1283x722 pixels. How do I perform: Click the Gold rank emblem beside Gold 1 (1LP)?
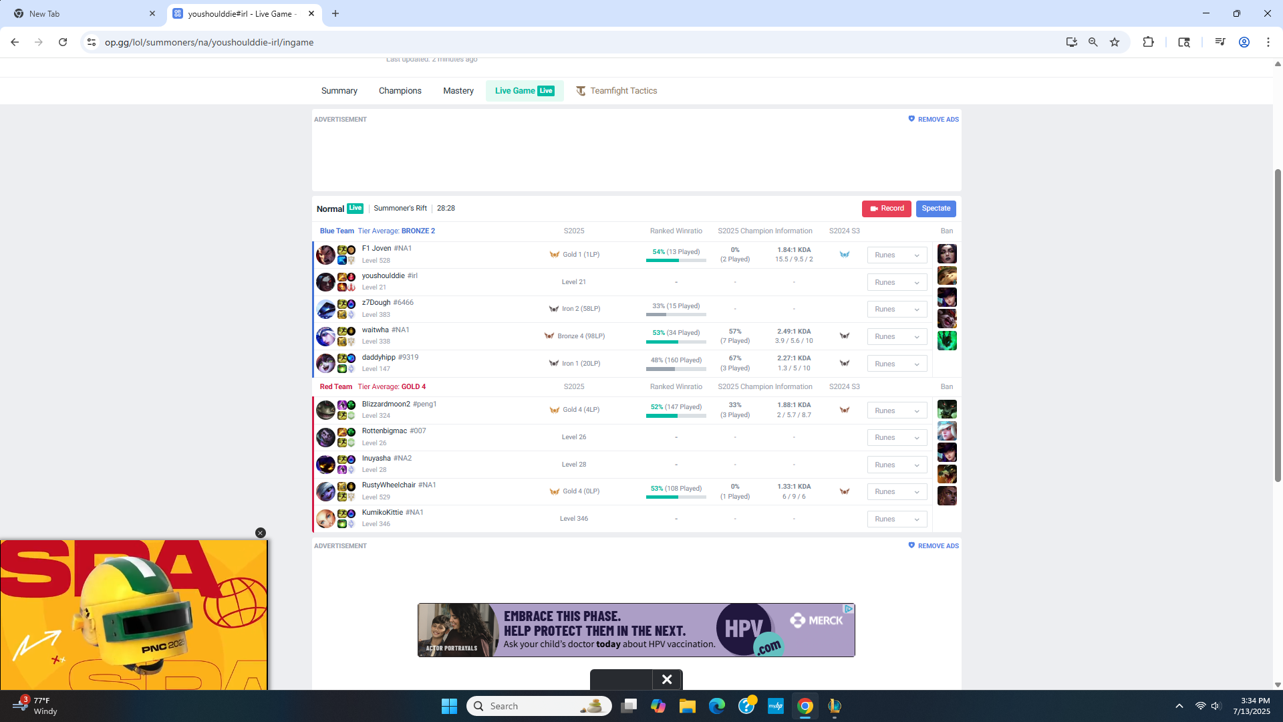pyautogui.click(x=555, y=255)
